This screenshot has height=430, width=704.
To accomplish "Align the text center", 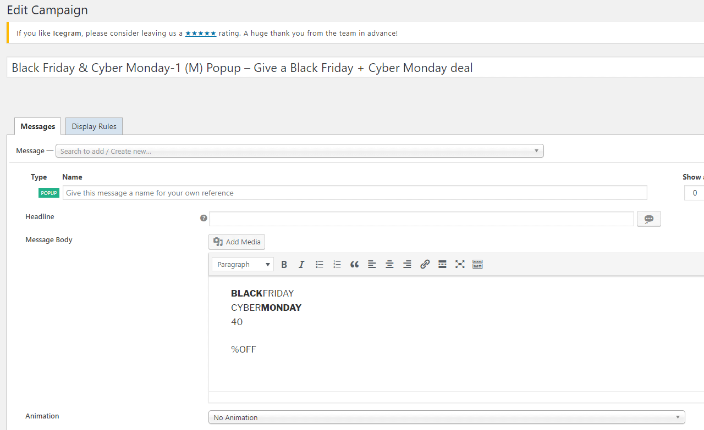I will pyautogui.click(x=389, y=264).
